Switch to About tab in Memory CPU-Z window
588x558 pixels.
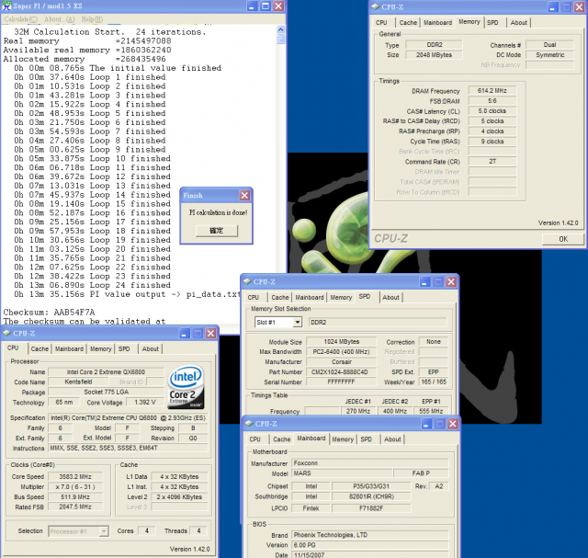coord(518,22)
